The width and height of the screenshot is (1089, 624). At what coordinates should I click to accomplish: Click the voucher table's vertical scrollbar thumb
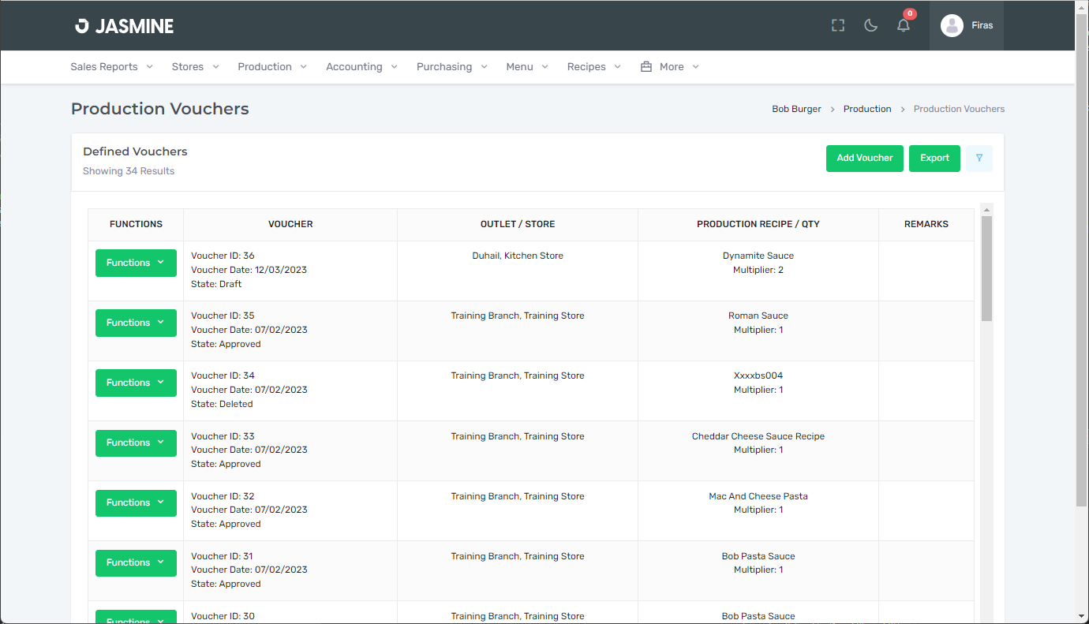tap(986, 268)
